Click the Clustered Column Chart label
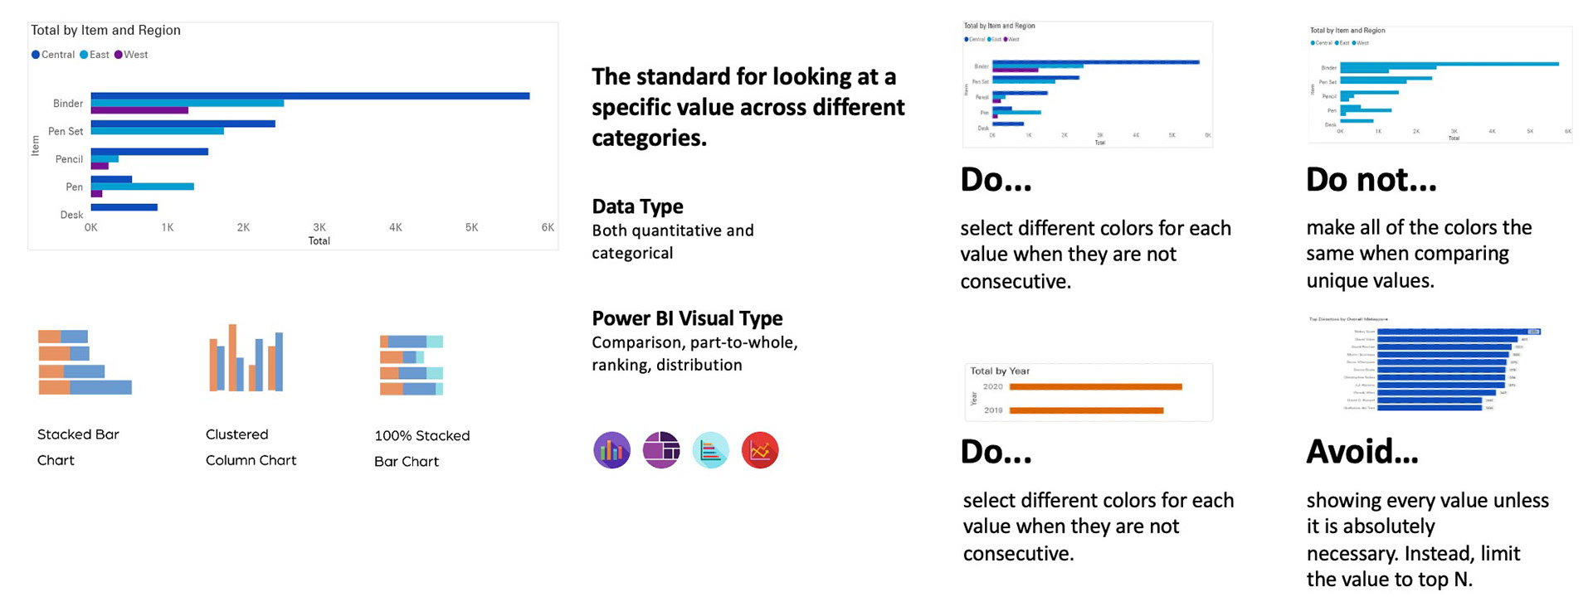Screen dimensions: 1593x616 [x=251, y=447]
